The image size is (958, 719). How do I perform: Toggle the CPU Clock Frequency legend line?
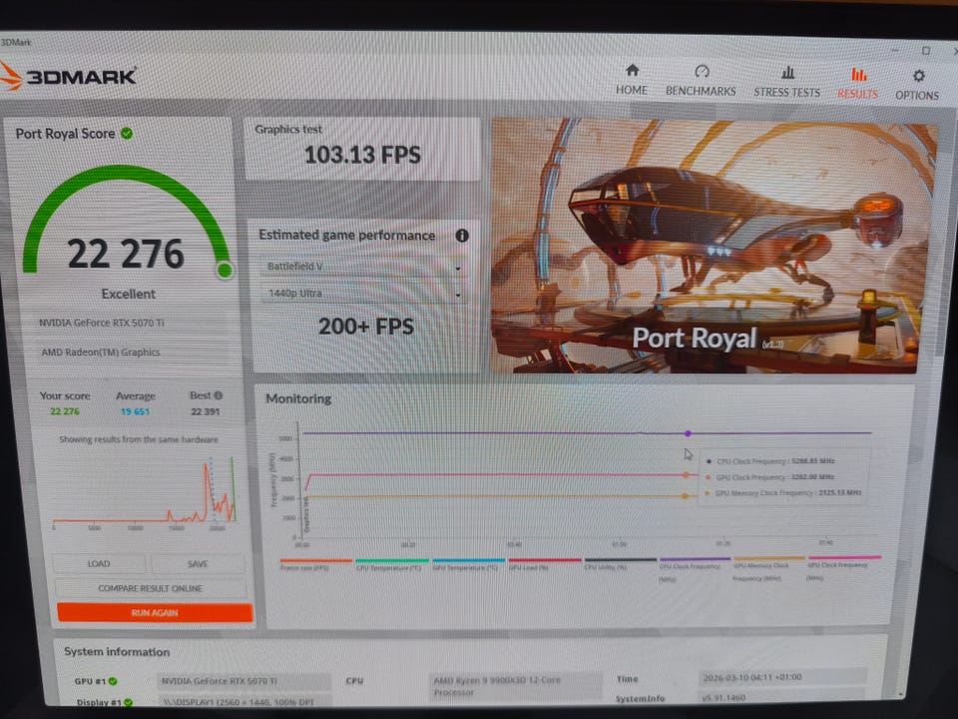point(695,568)
